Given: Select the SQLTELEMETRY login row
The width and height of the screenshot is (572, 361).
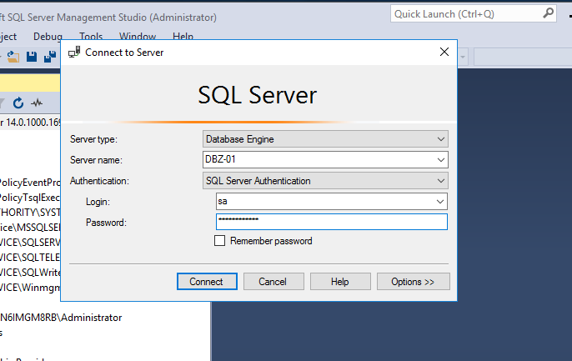Looking at the screenshot, I should click(x=30, y=258).
